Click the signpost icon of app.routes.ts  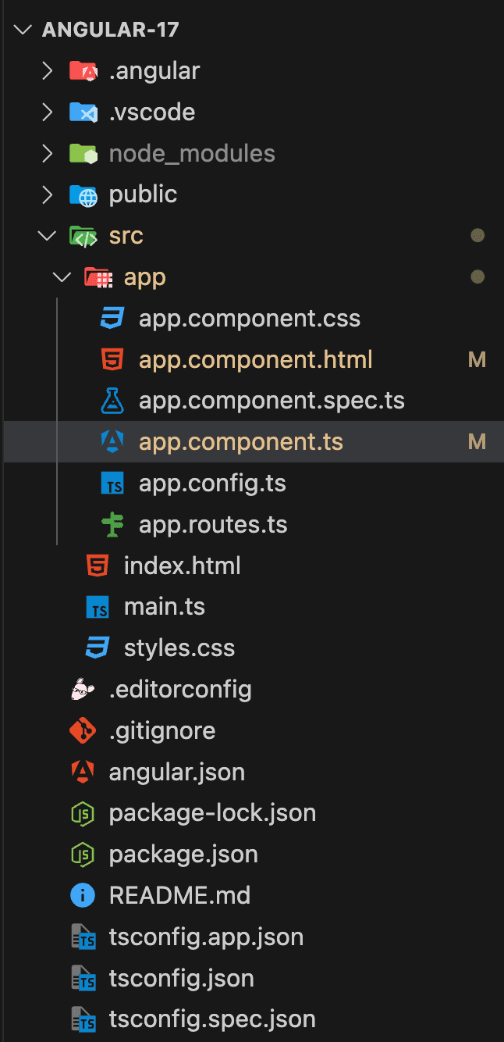click(112, 525)
